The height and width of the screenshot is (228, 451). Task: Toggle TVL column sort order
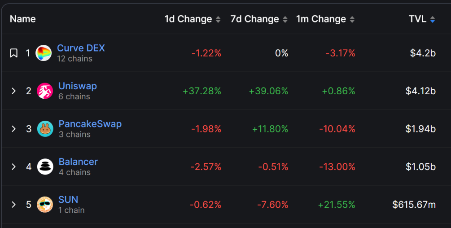(432, 19)
